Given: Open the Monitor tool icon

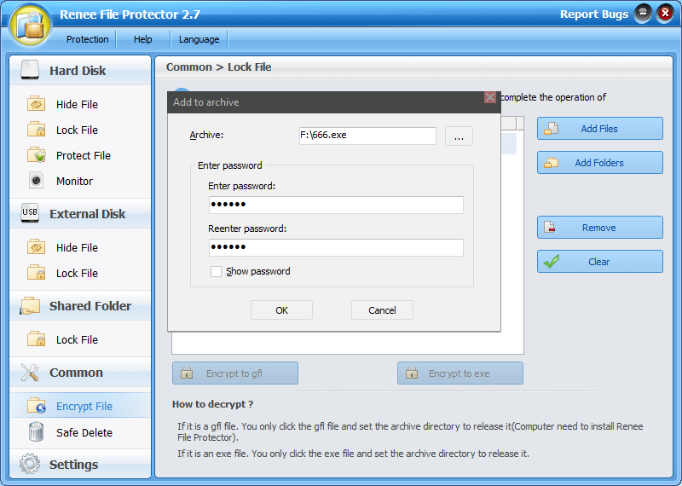Looking at the screenshot, I should (36, 181).
